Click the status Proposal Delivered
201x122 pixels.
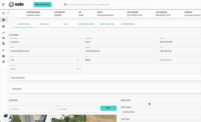pos(105,15)
